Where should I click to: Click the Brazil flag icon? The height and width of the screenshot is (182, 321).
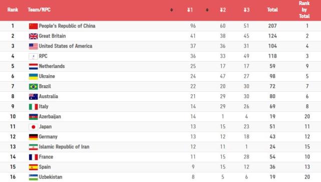pyautogui.click(x=34, y=87)
